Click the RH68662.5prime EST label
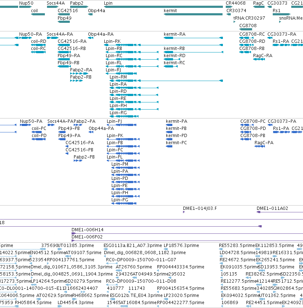303x308 pixels. 90,296
